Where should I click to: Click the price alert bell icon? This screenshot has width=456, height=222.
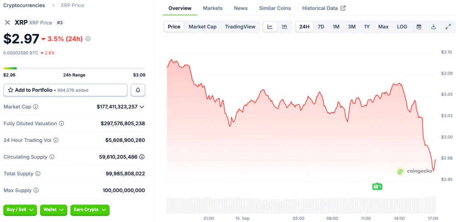click(x=138, y=90)
